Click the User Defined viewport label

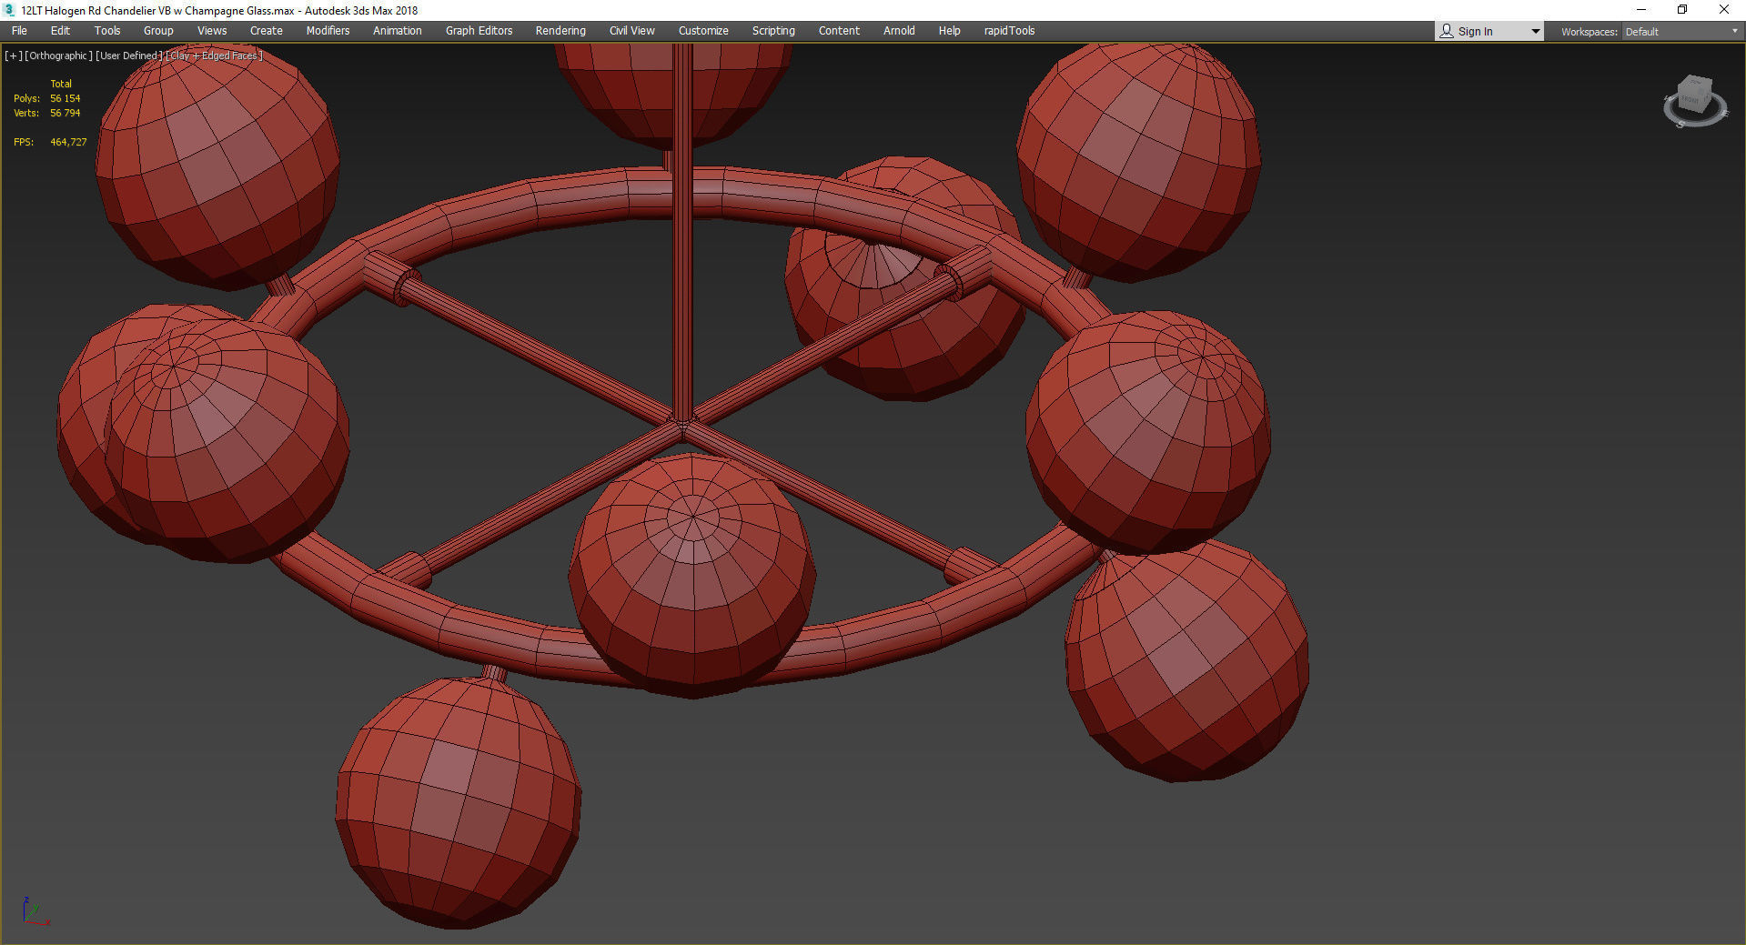[128, 55]
